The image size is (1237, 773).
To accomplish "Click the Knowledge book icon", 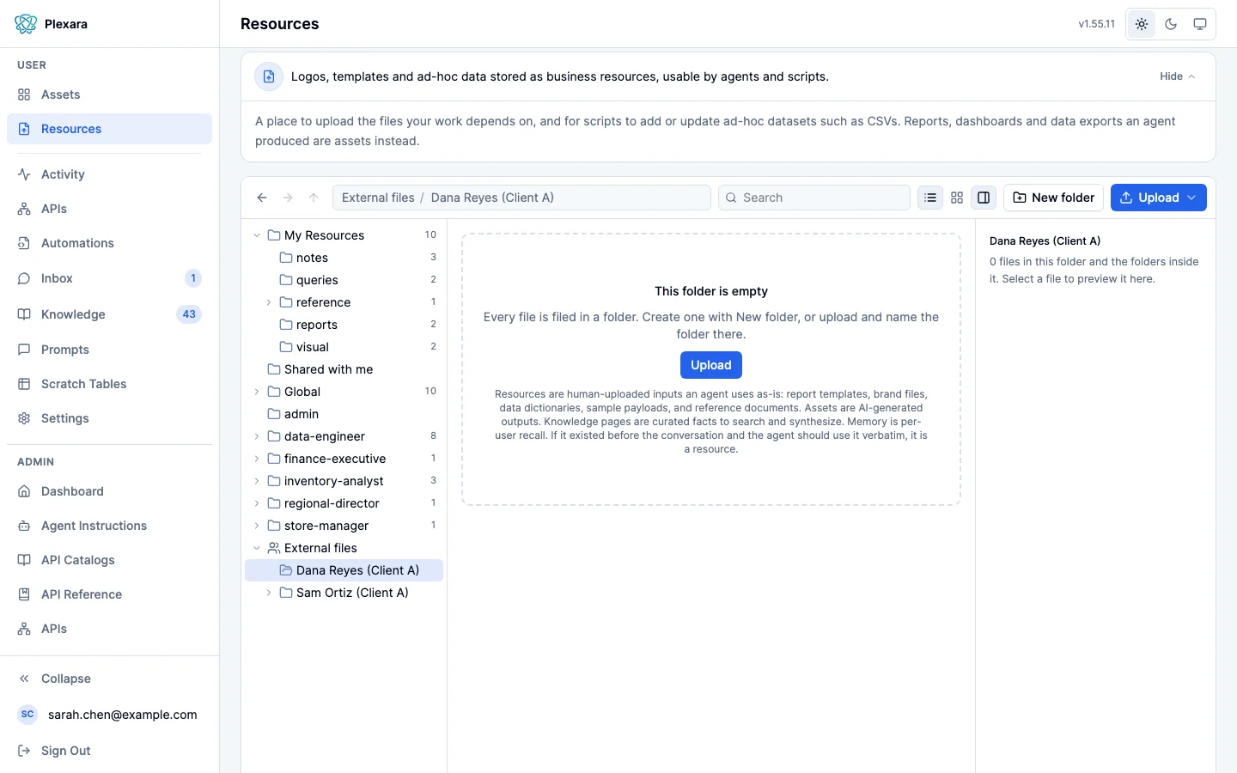I will click(24, 314).
